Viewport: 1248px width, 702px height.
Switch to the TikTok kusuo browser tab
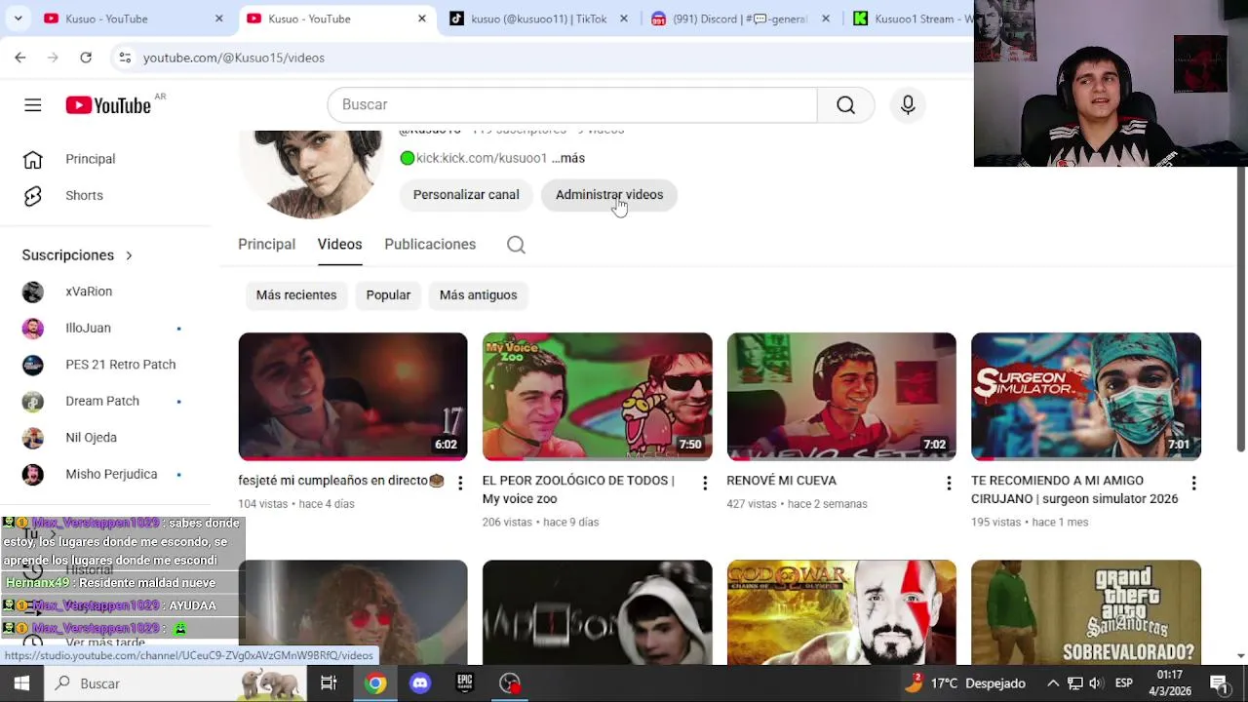(x=538, y=19)
